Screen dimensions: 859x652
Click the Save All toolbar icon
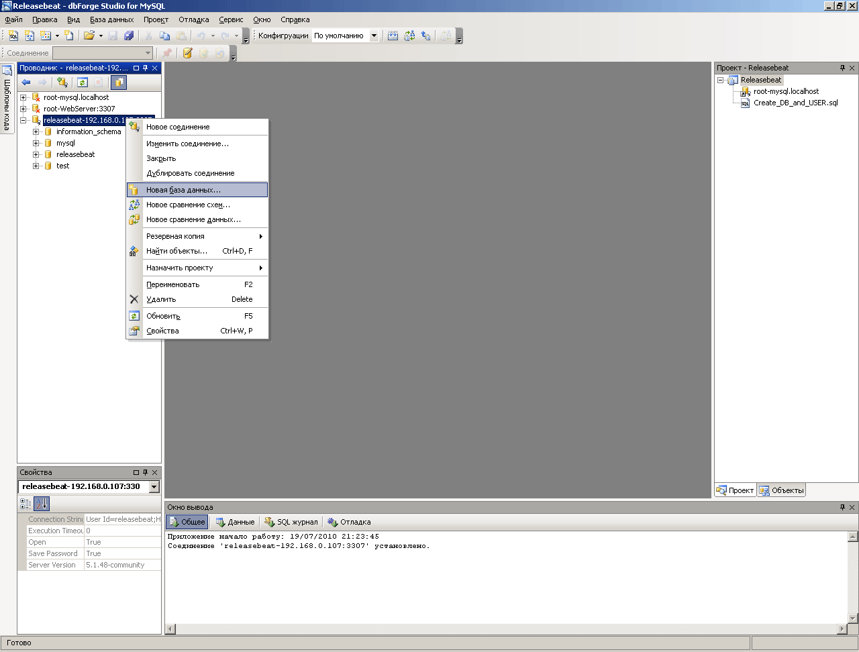point(129,36)
